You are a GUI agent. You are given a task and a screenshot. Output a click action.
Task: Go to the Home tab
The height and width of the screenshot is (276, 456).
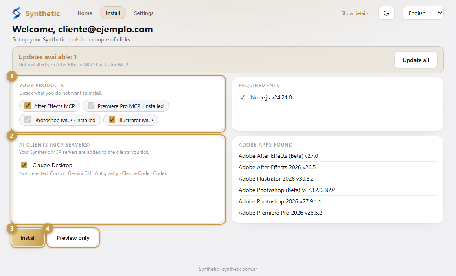click(85, 13)
